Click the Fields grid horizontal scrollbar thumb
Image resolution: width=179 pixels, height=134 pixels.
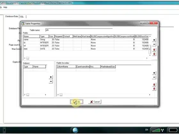coord(27,58)
